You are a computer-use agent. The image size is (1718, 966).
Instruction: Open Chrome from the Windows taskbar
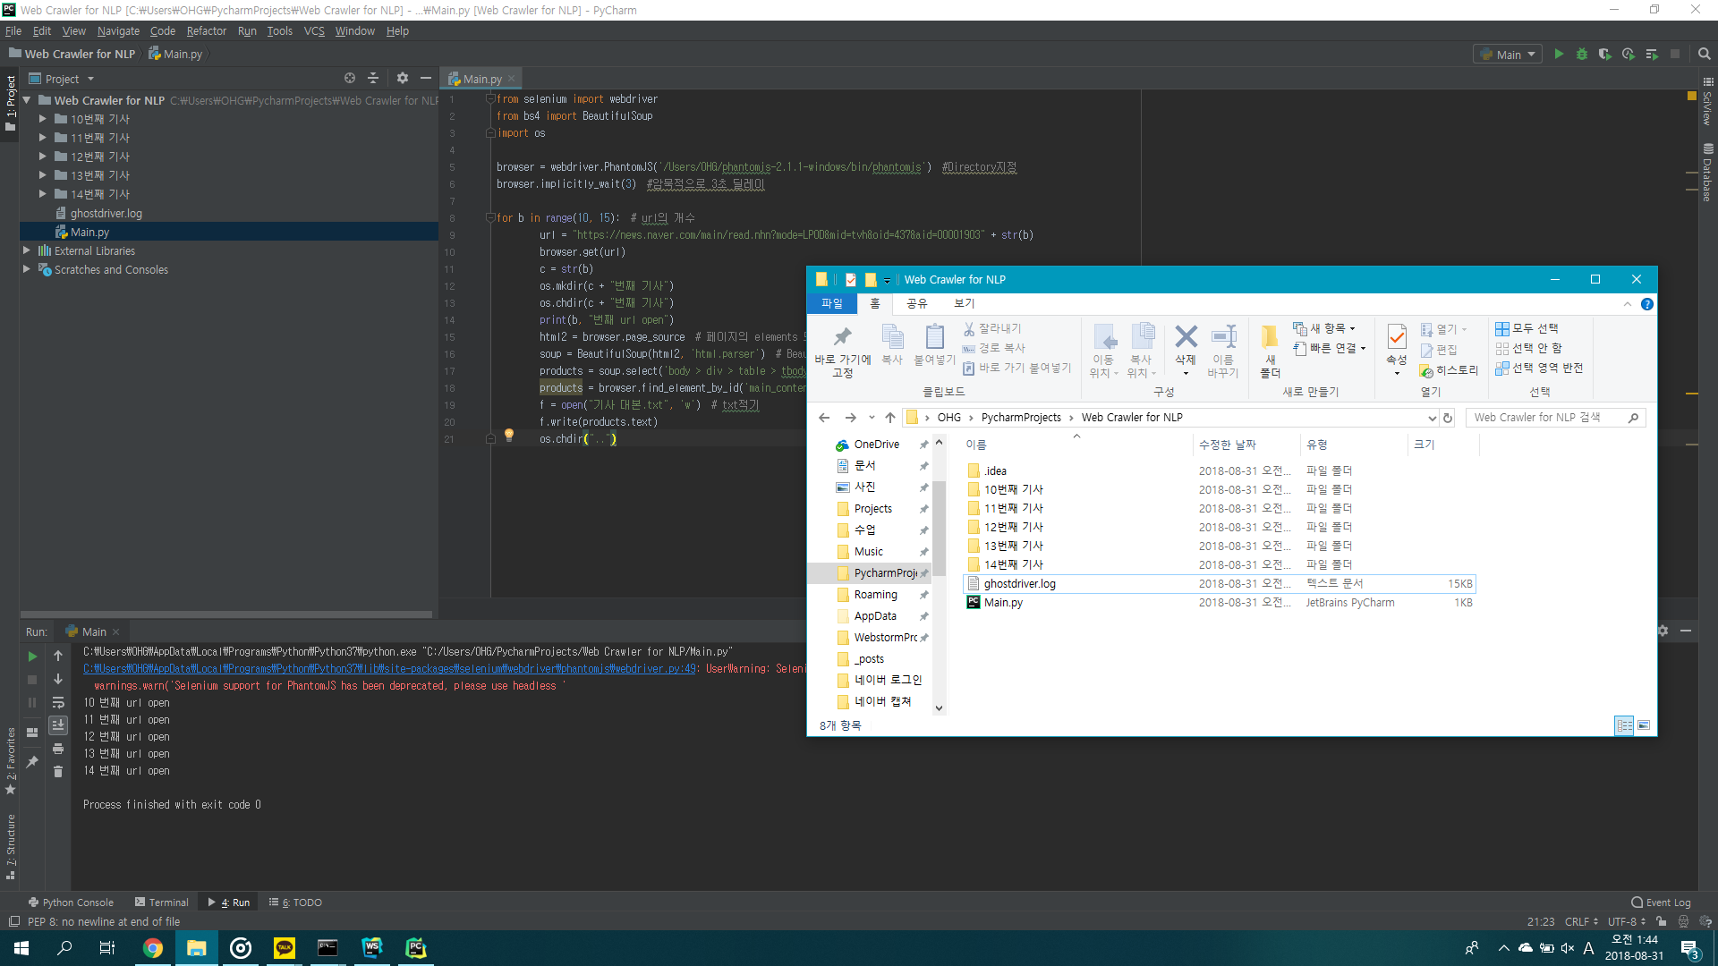(153, 948)
